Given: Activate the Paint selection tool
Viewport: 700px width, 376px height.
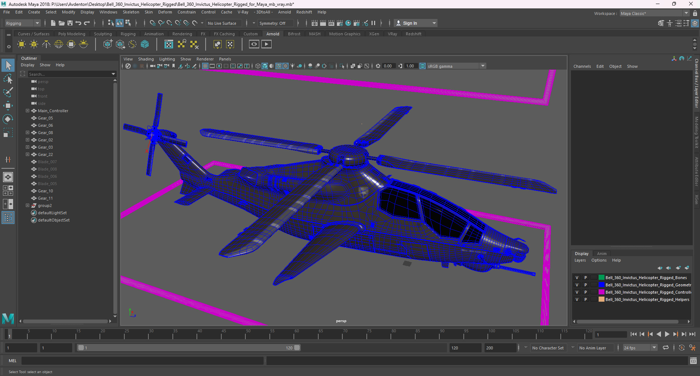Looking at the screenshot, I should tap(8, 92).
